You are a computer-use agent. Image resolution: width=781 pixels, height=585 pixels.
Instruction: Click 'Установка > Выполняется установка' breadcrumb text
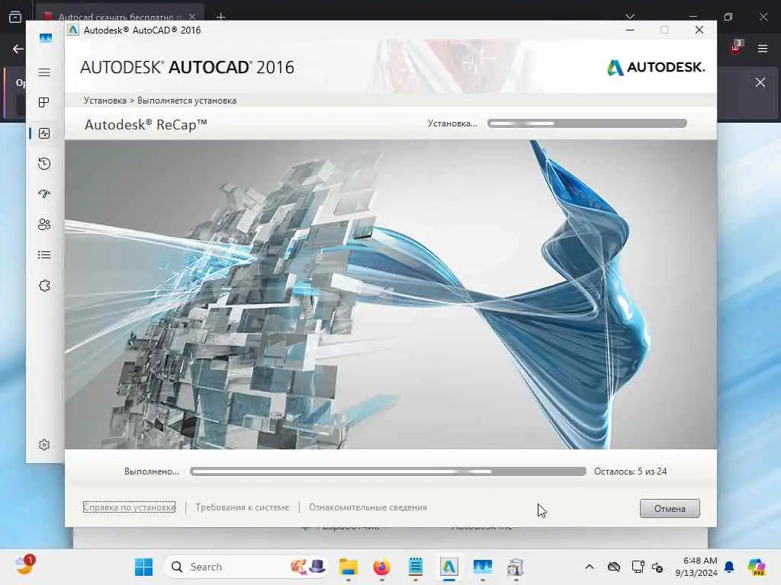160,101
